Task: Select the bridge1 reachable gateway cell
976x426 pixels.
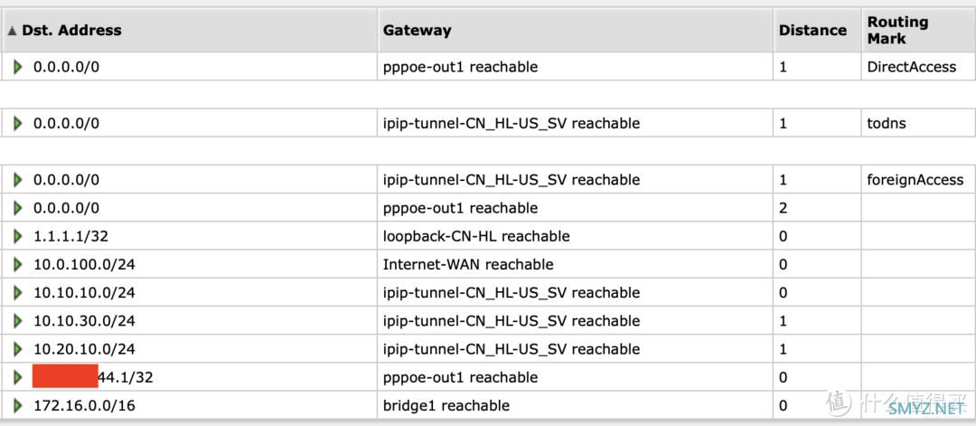Action: tap(575, 405)
